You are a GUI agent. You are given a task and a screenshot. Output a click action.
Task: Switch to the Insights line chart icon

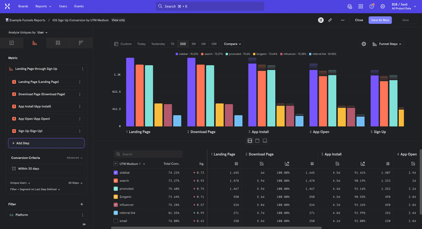coord(12,43)
